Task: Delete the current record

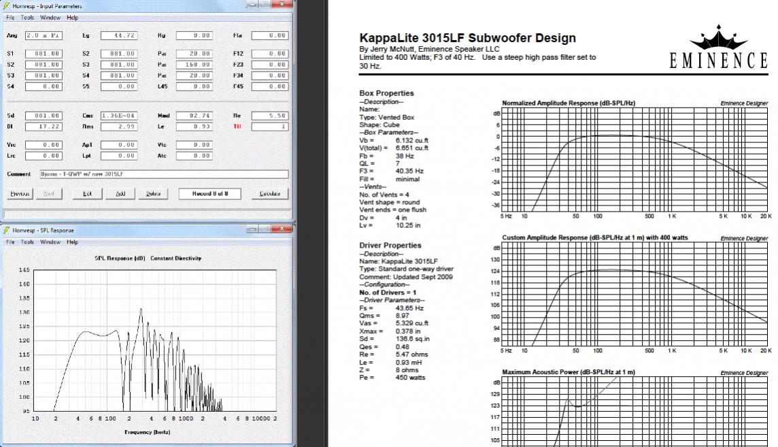Action: click(x=153, y=193)
